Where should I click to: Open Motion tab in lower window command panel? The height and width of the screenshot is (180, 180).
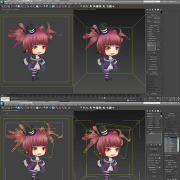pyautogui.click(x=155, y=111)
